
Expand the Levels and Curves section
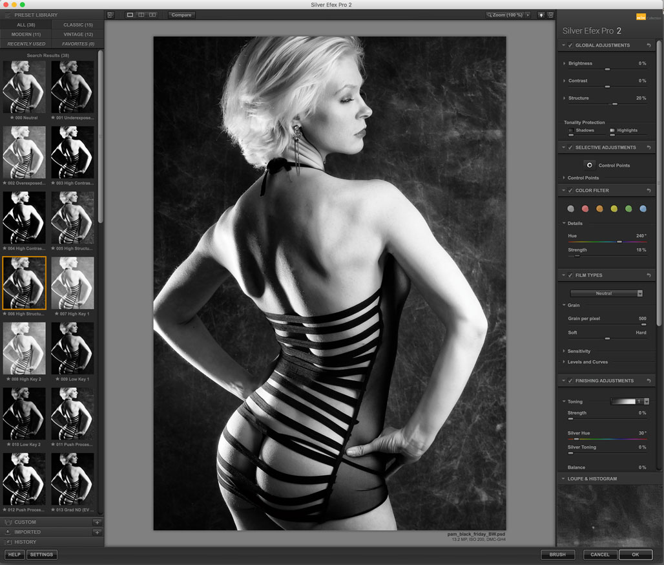point(587,362)
